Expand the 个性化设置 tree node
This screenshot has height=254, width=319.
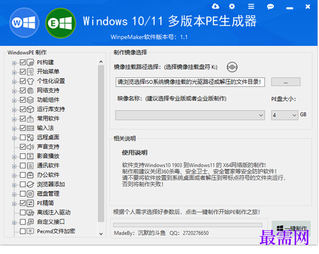pyautogui.click(x=14, y=82)
